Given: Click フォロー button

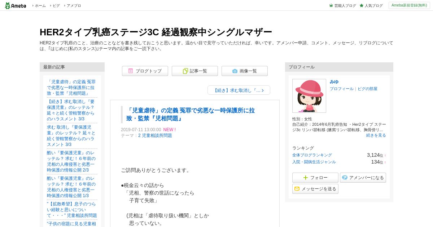Looking at the screenshot, I should (x=315, y=178).
